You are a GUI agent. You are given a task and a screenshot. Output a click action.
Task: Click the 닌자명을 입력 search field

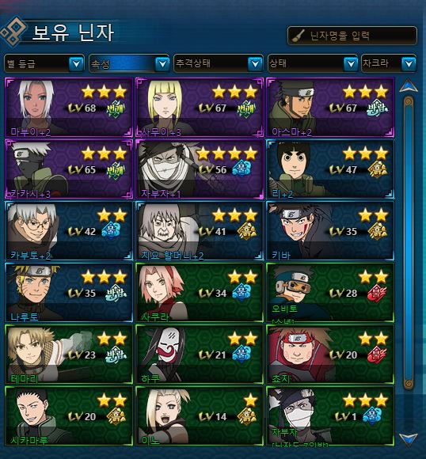coord(352,36)
